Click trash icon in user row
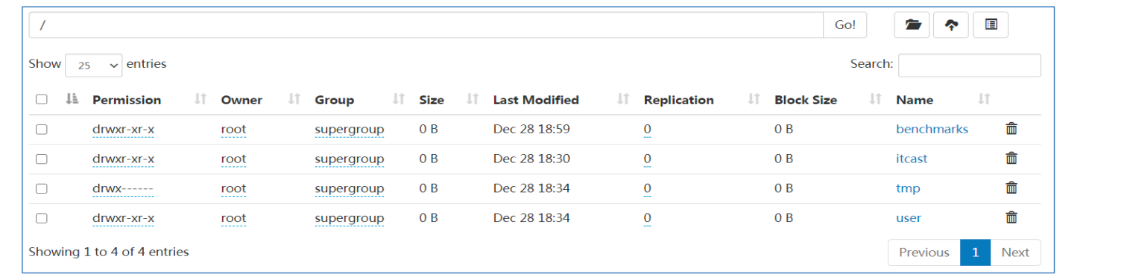Image resolution: width=1130 pixels, height=280 pixels. click(x=1011, y=217)
